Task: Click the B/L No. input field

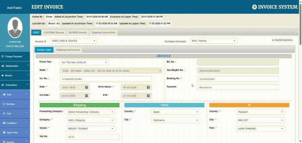Action: [238, 62]
